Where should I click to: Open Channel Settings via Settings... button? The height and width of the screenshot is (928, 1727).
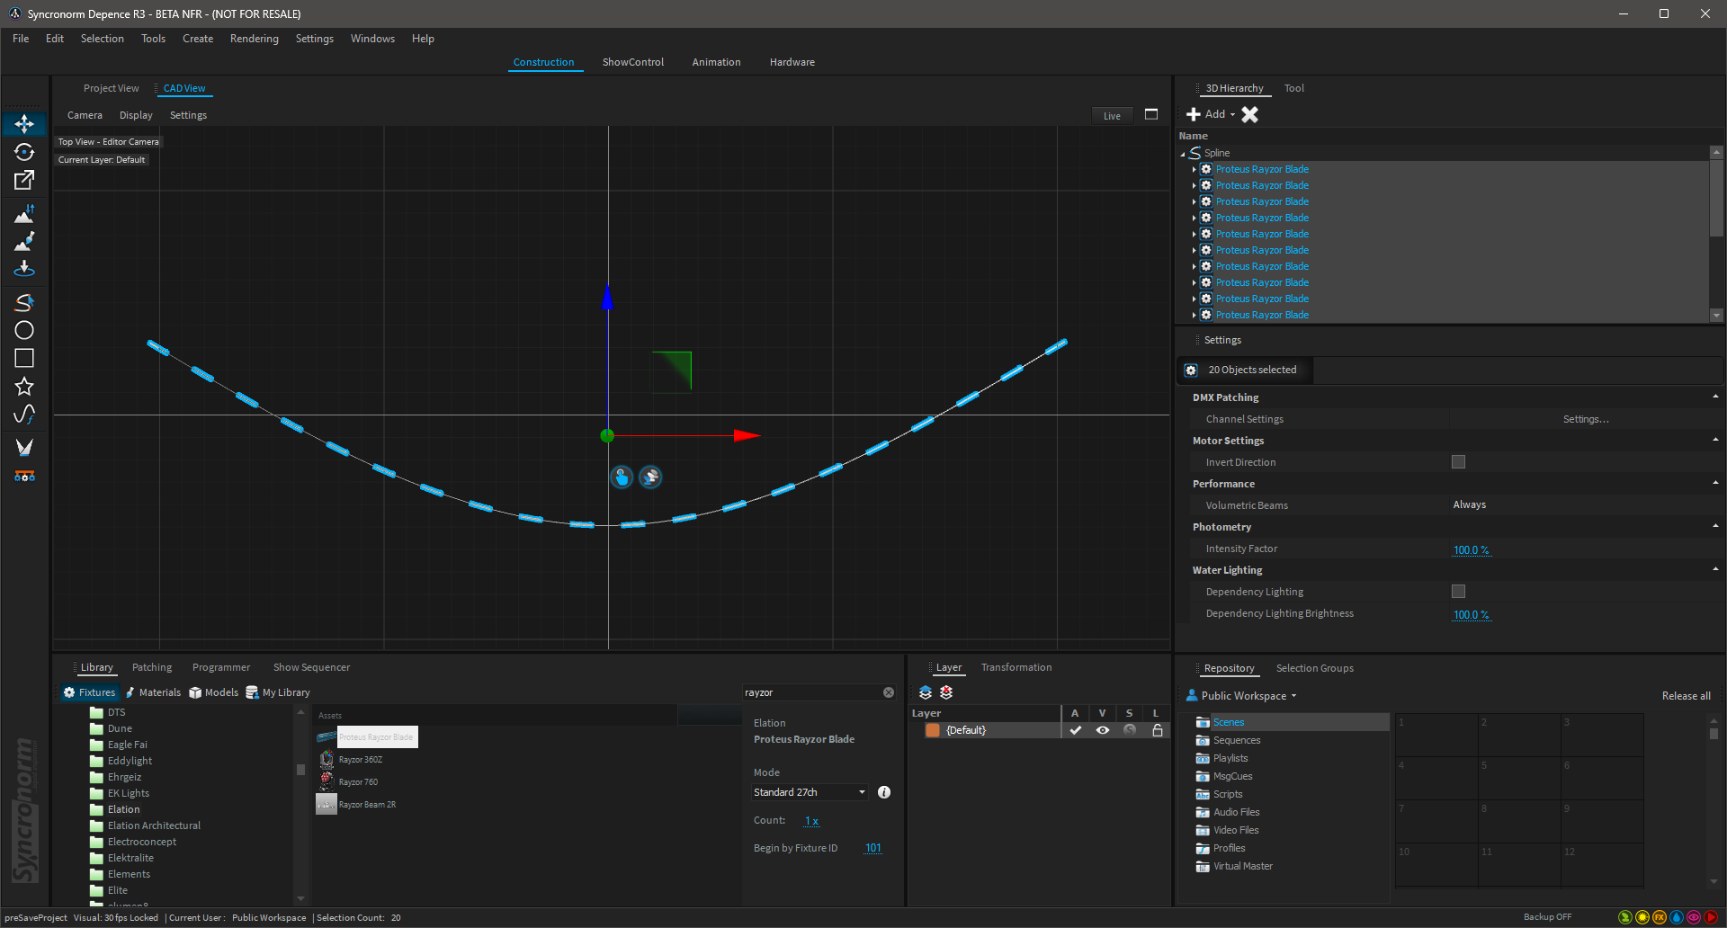pyautogui.click(x=1586, y=419)
